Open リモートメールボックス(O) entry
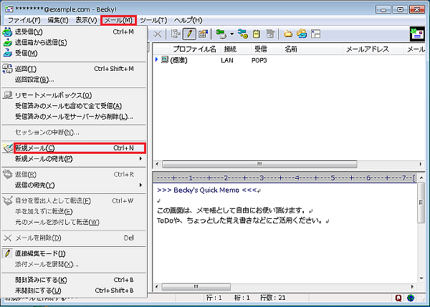 click(x=74, y=95)
